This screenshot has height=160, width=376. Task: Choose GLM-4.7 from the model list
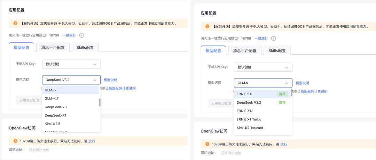click(x=52, y=98)
